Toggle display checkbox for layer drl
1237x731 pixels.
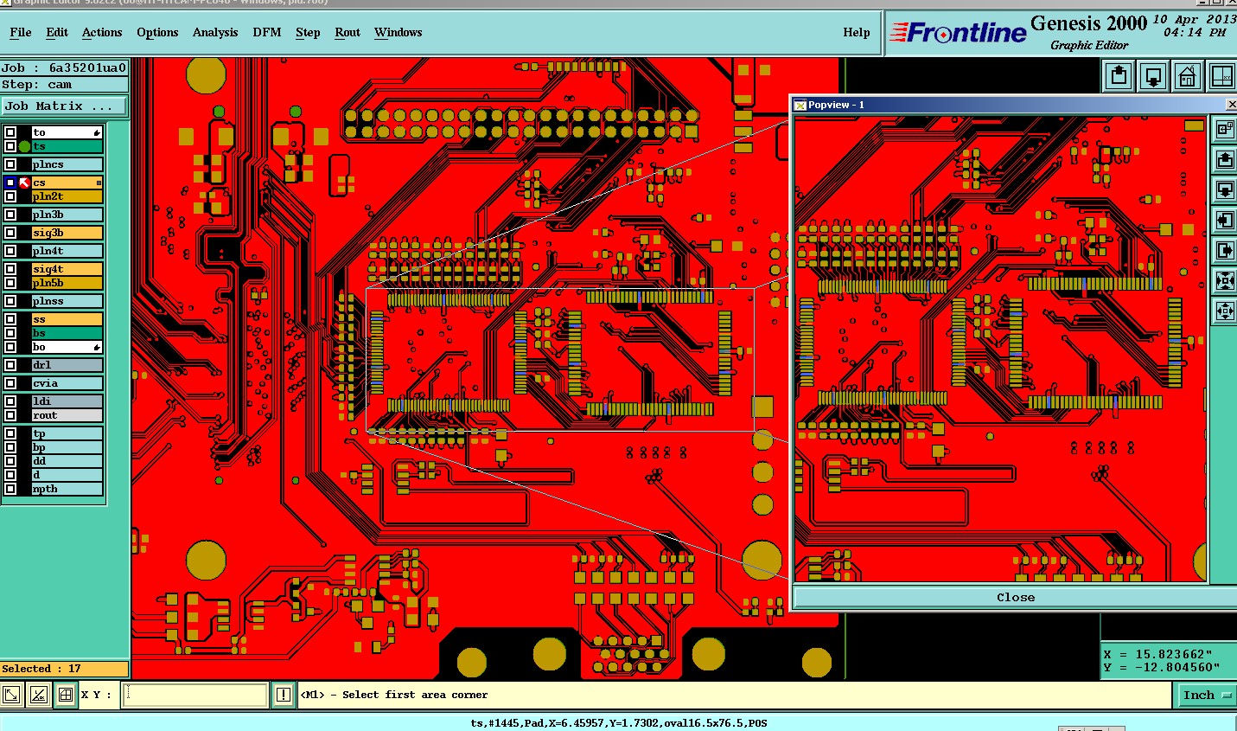pyautogui.click(x=10, y=365)
